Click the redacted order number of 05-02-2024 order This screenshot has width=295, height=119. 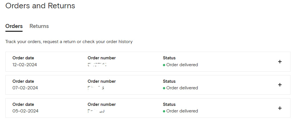96,111
